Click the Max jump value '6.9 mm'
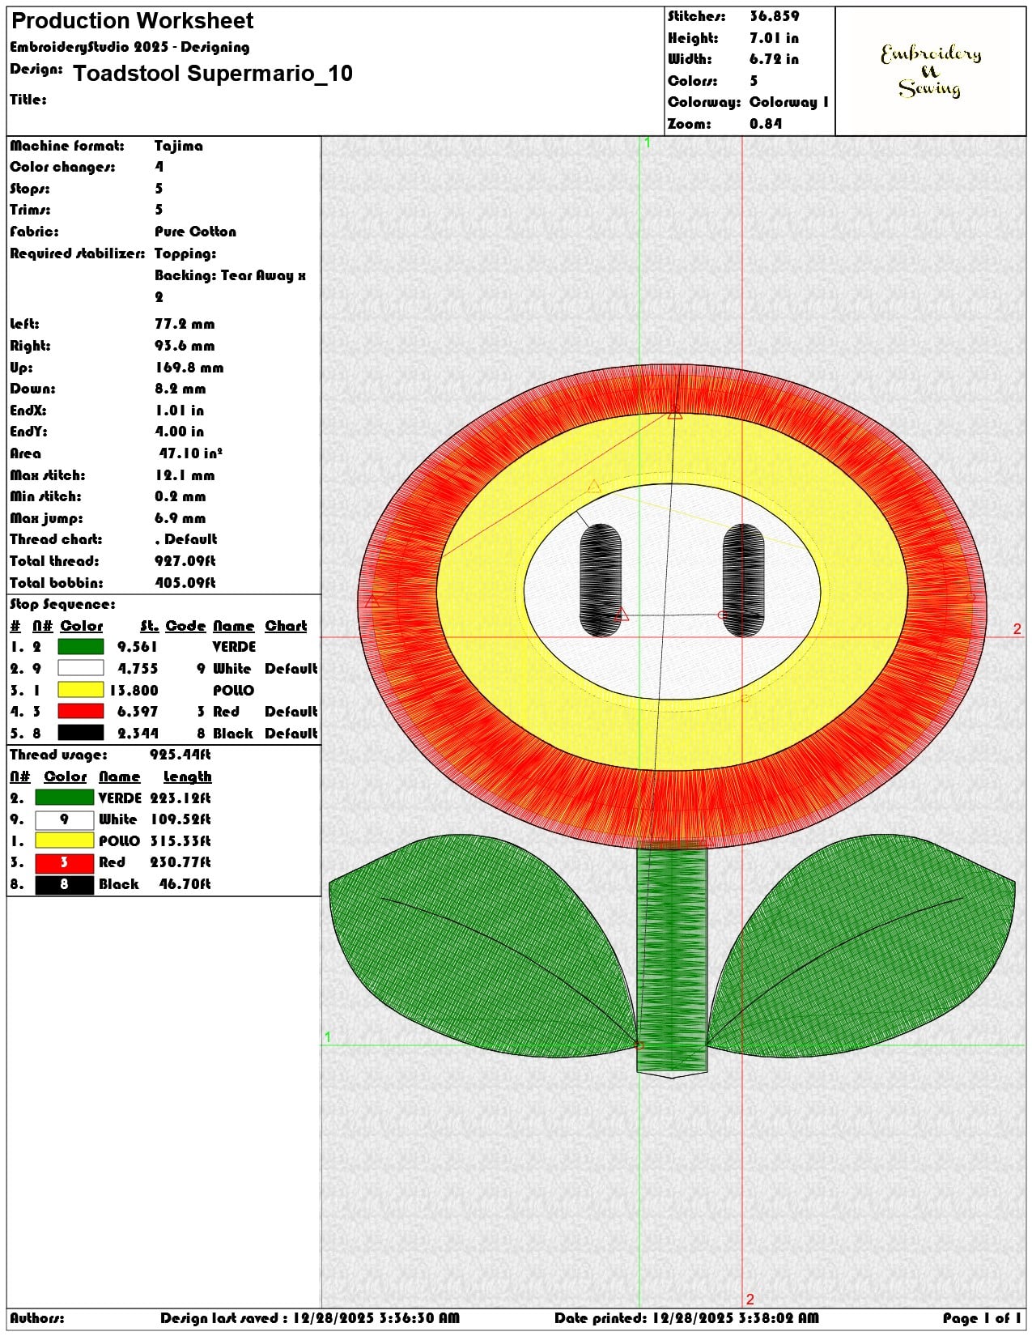 coord(180,518)
